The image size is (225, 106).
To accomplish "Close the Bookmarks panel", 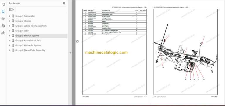I will tap(64, 3).
